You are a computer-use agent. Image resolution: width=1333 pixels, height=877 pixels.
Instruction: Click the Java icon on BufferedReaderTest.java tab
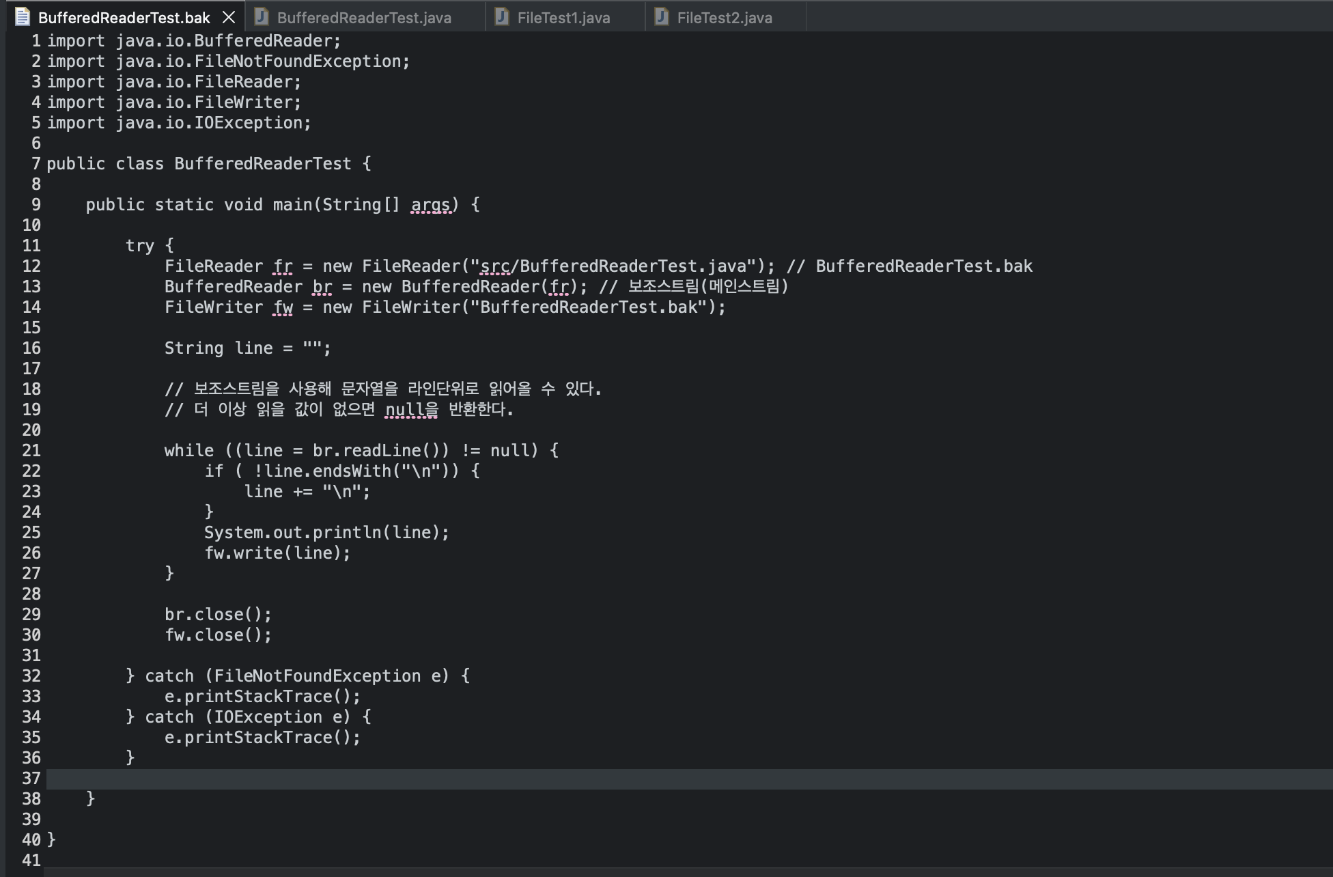[262, 17]
